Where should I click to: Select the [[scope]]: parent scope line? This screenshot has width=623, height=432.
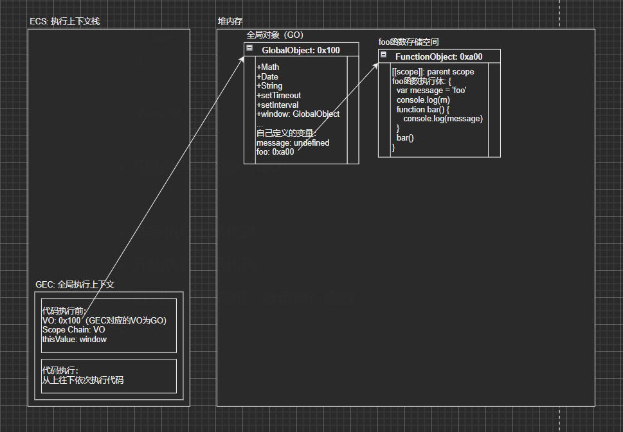[433, 72]
